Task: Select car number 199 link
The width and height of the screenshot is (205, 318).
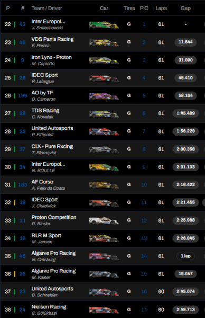Action: pyautogui.click(x=23, y=96)
